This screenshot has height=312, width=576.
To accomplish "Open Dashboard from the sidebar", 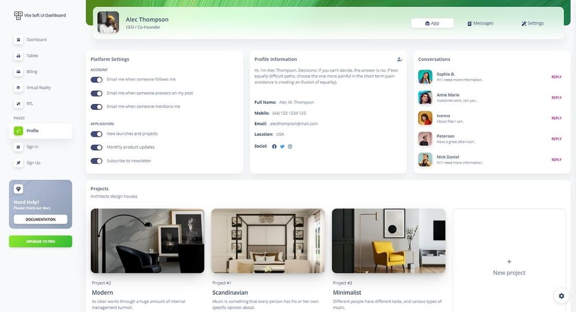I will pos(36,40).
